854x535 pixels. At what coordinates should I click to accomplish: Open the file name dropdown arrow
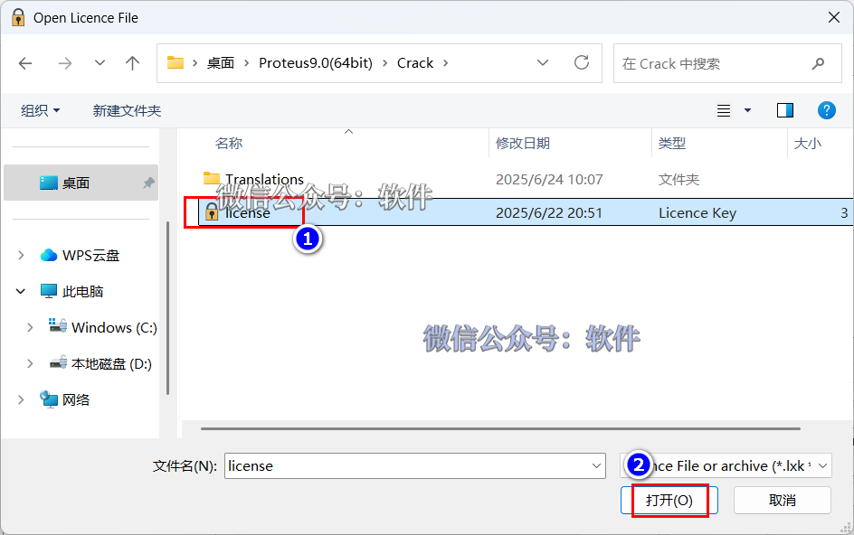[x=596, y=466]
